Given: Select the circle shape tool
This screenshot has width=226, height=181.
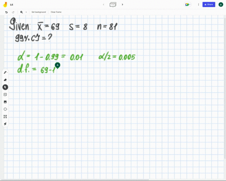Looking at the screenshot, I should tap(5, 109).
